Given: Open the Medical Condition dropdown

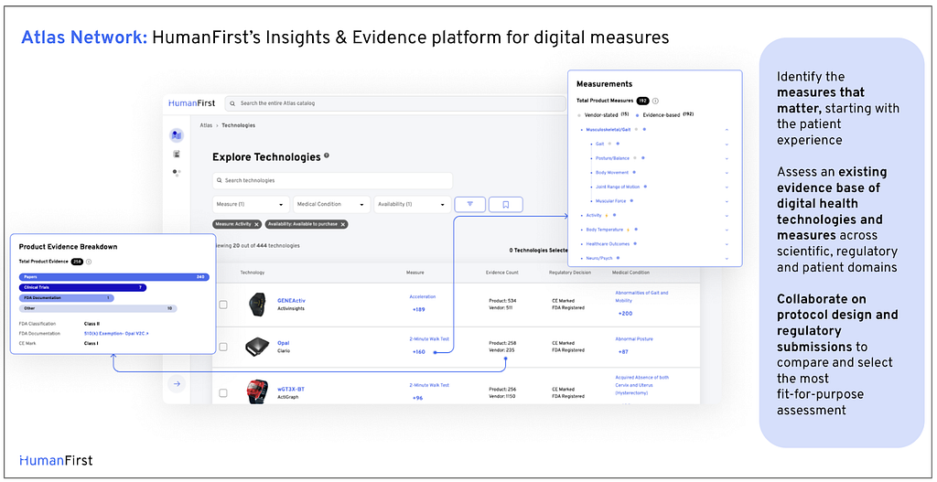Looking at the screenshot, I should pyautogui.click(x=331, y=204).
